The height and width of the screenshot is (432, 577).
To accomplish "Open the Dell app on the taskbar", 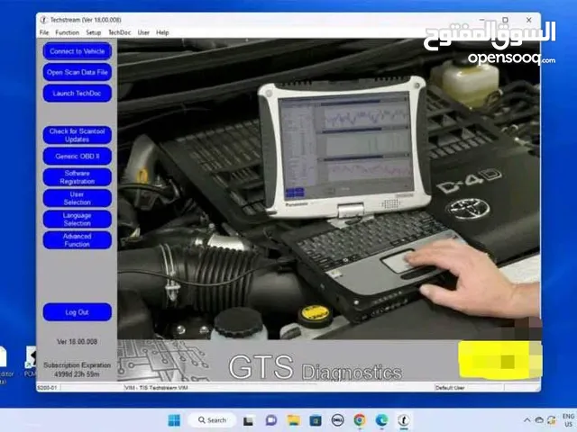I will (x=337, y=420).
